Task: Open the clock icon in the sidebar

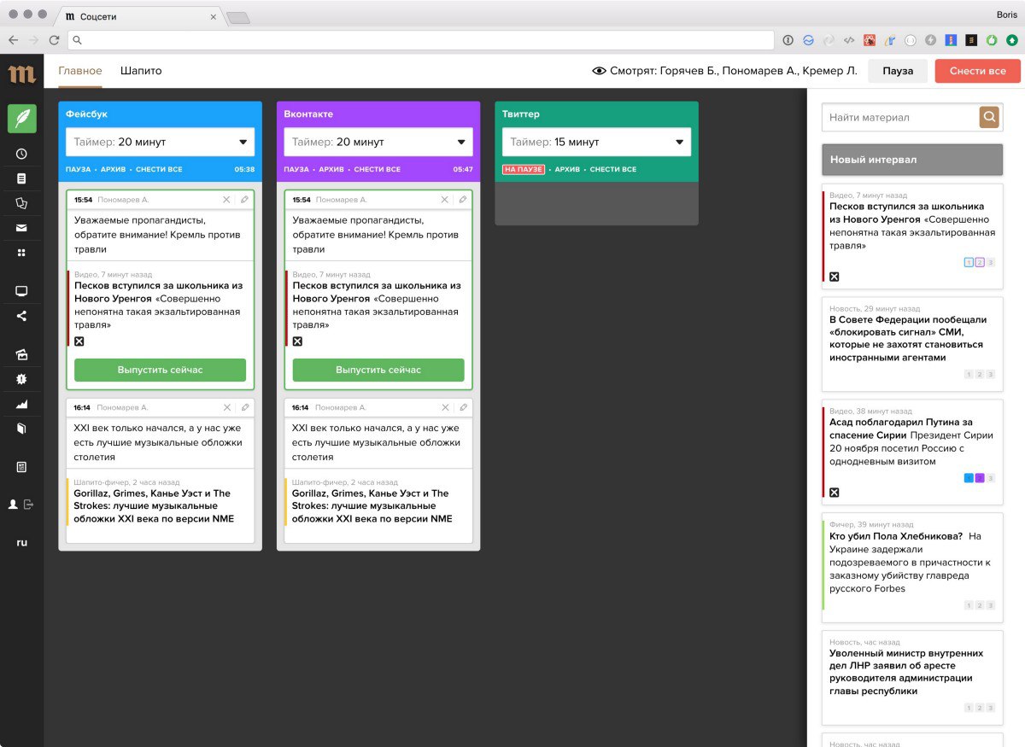Action: coord(21,155)
